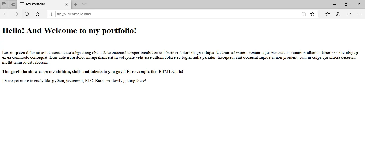Set these tabs aside
Viewport: 365px width, 145px height.
(13, 4)
